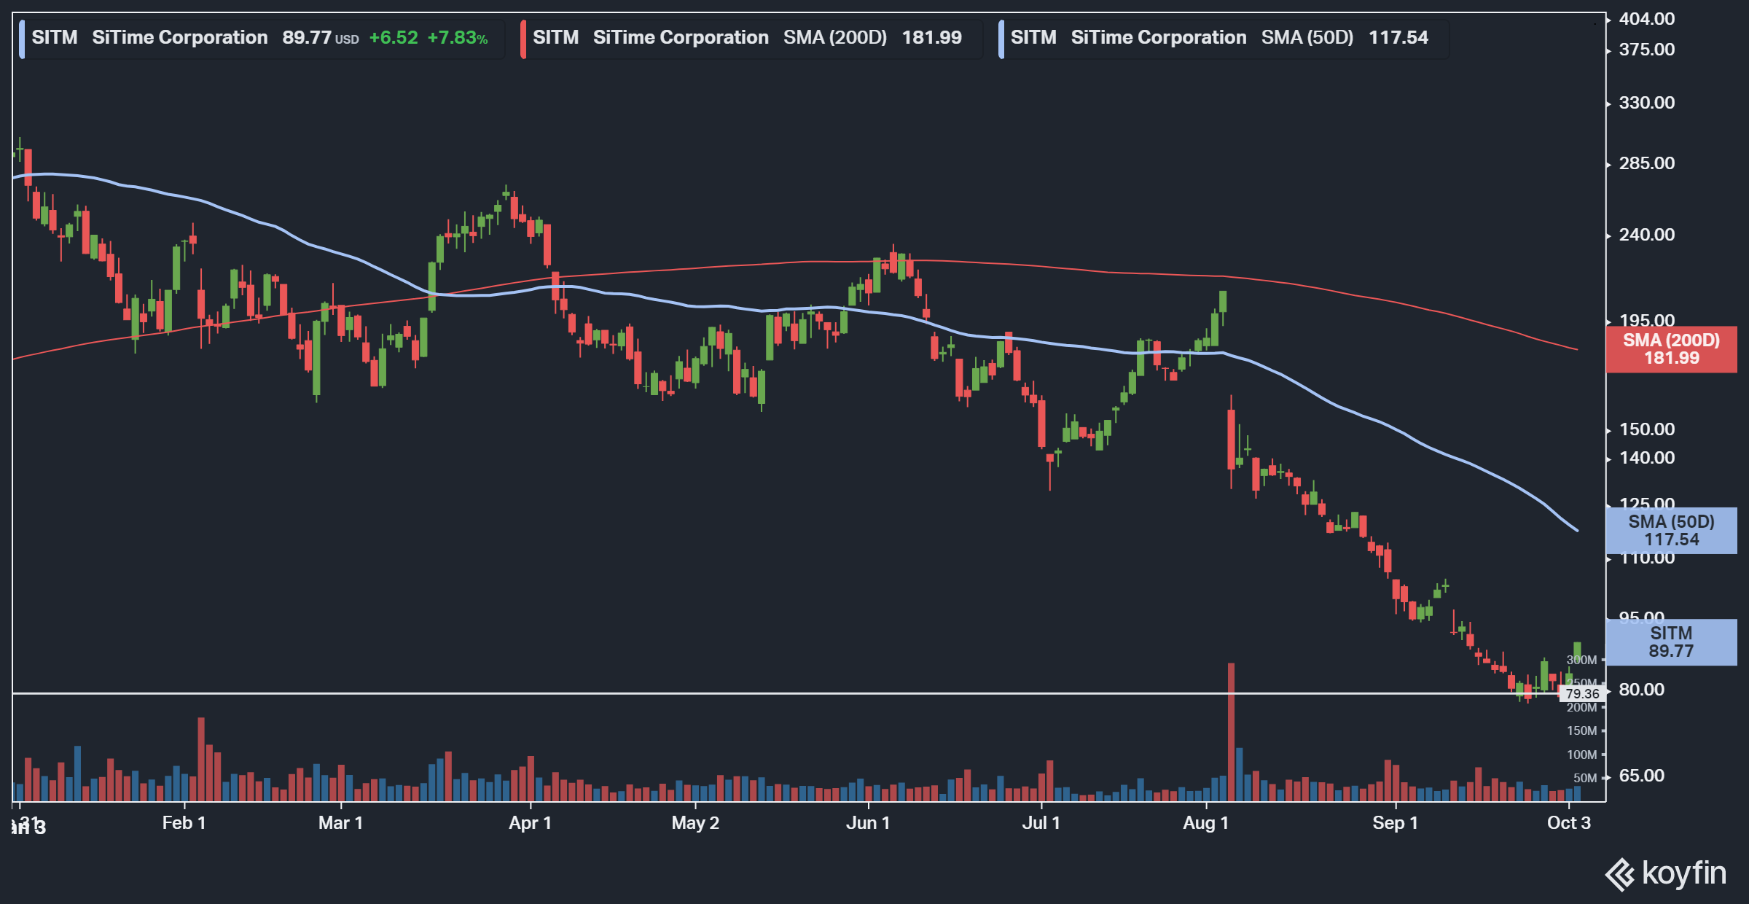Click the Feb 1 date axis label
Image resolution: width=1749 pixels, height=904 pixels.
(184, 822)
